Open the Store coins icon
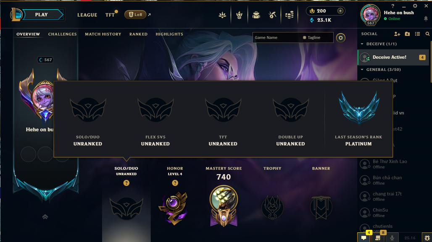432x242 pixels. [x=289, y=15]
